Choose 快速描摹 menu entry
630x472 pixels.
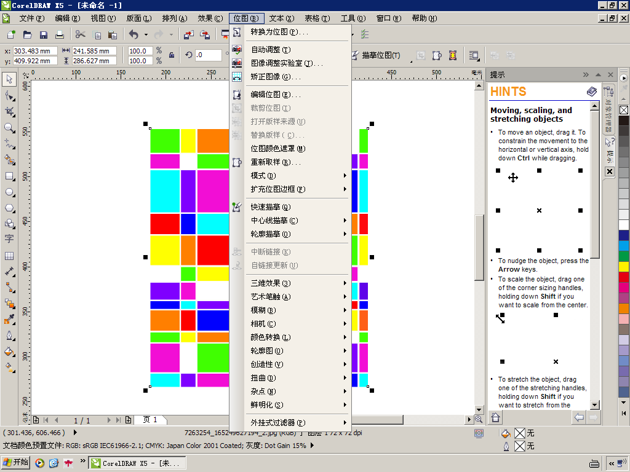(x=290, y=207)
